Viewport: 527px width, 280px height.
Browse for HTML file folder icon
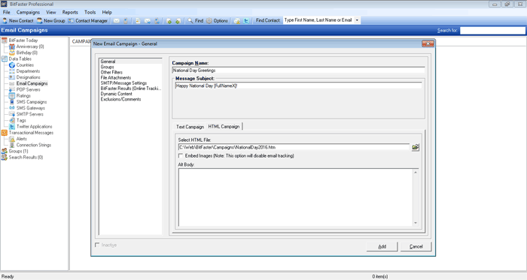coord(416,147)
